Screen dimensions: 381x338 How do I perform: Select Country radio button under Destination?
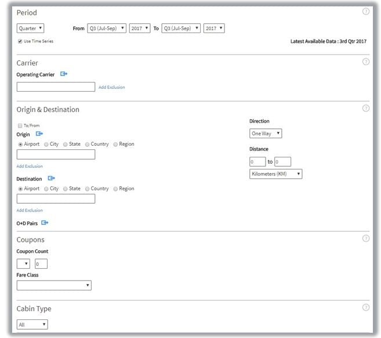88,189
